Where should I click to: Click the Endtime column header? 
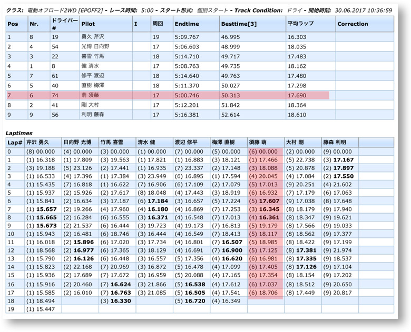[187, 24]
